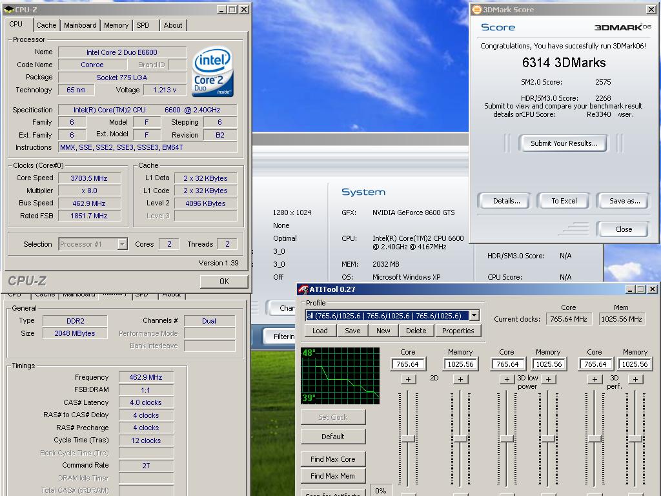The width and height of the screenshot is (661, 496).
Task: Click the partially visible Filtering button in 3DMark
Action: 279,336
